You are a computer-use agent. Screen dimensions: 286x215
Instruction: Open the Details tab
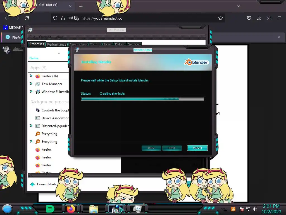click(x=120, y=45)
